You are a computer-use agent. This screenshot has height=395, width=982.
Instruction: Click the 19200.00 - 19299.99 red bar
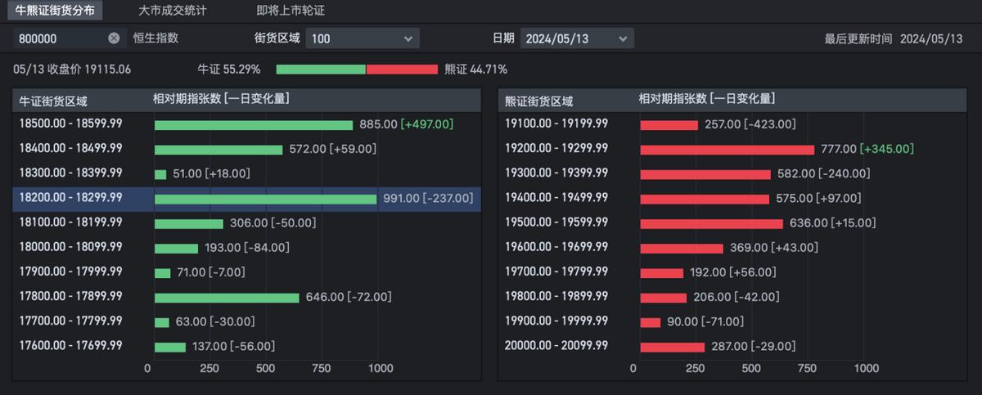coord(727,150)
